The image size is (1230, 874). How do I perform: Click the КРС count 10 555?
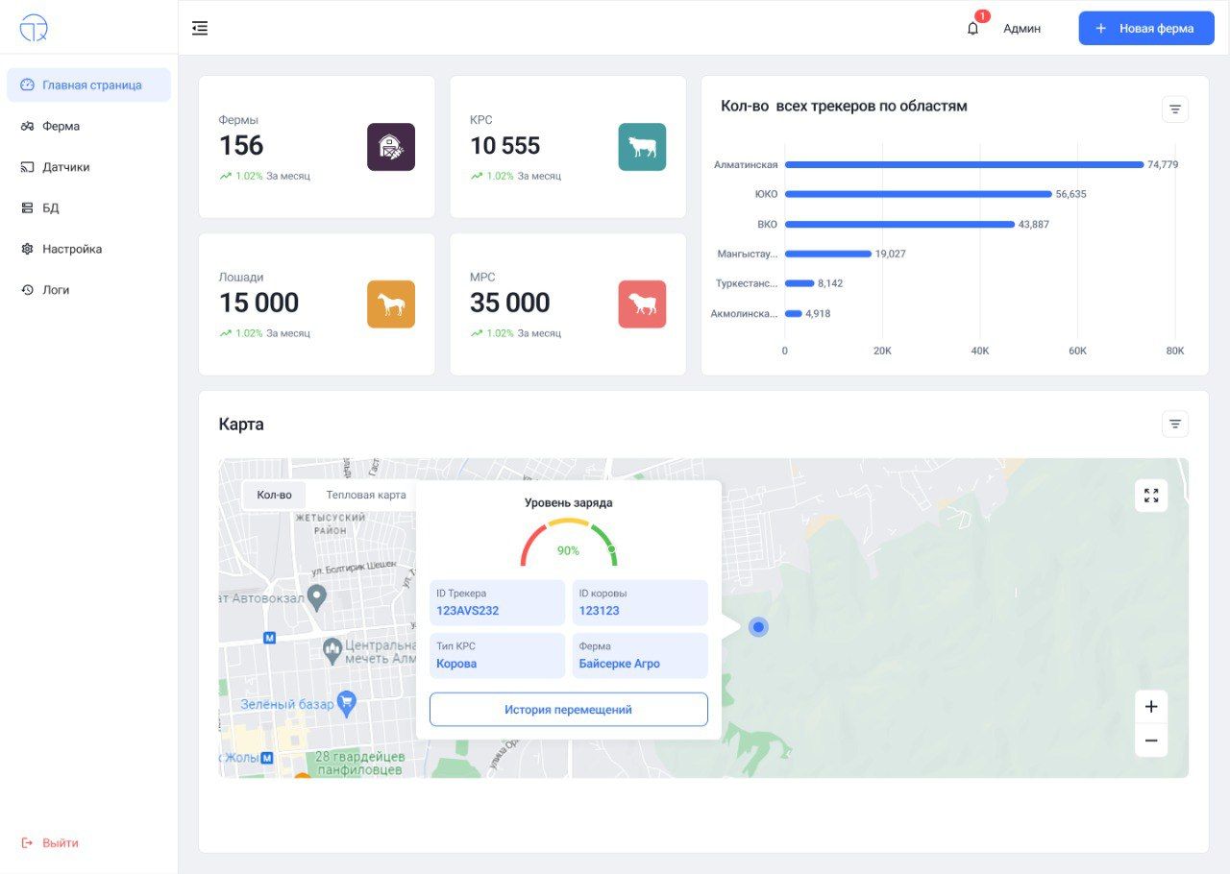(505, 146)
